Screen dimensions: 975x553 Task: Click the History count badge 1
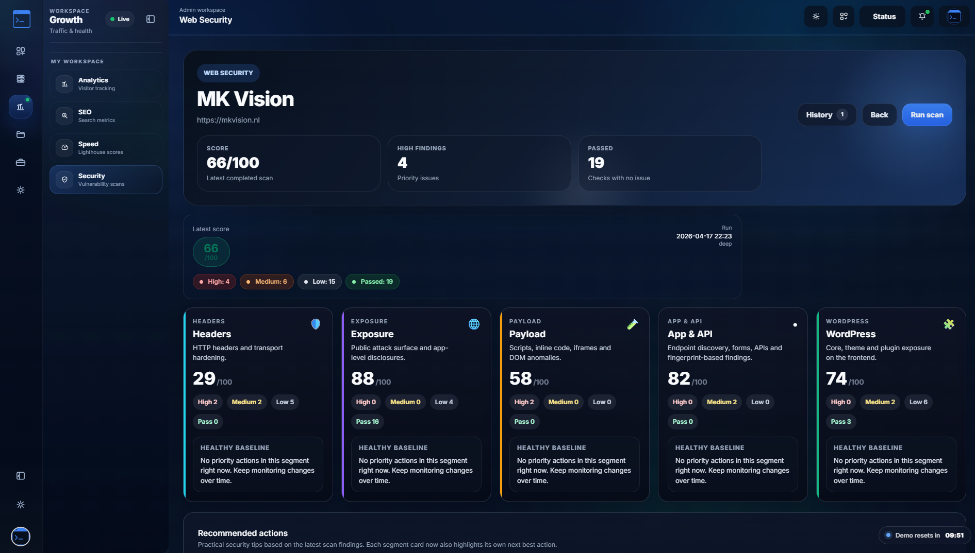(x=842, y=115)
